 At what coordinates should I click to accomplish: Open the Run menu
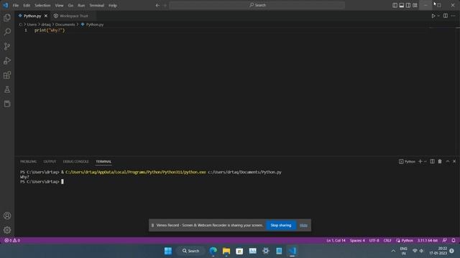pos(81,5)
